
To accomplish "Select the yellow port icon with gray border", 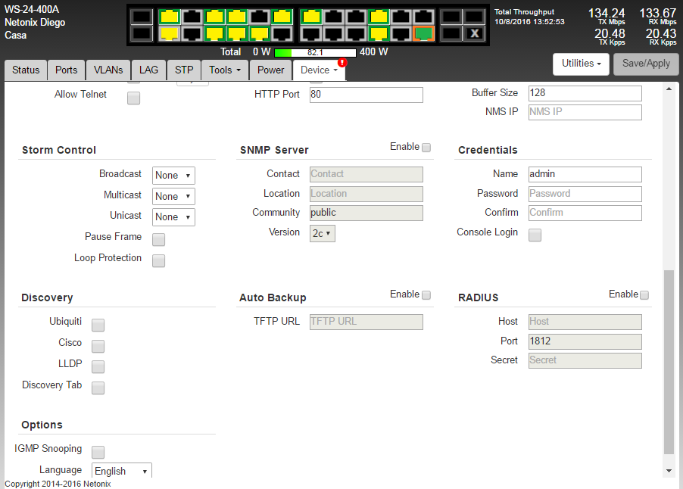I will 169,33.
